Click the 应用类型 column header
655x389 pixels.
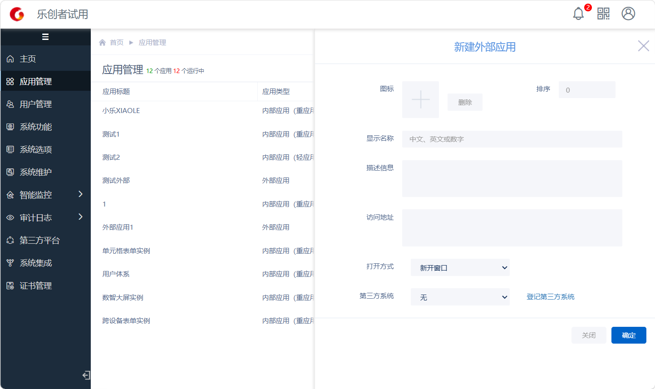pos(276,91)
